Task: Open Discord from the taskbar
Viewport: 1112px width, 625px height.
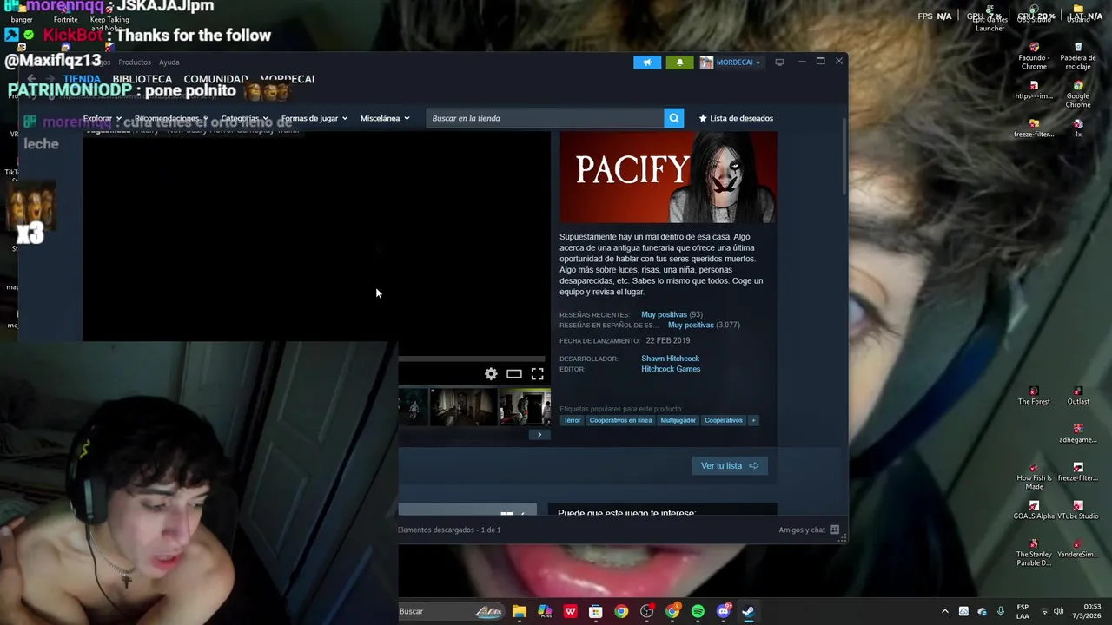Action: (724, 611)
